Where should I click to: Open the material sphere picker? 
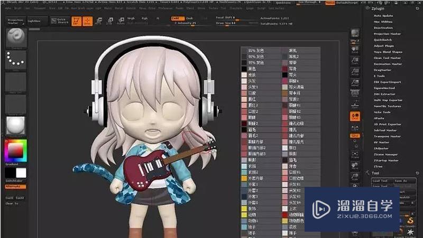pyautogui.click(x=16, y=126)
